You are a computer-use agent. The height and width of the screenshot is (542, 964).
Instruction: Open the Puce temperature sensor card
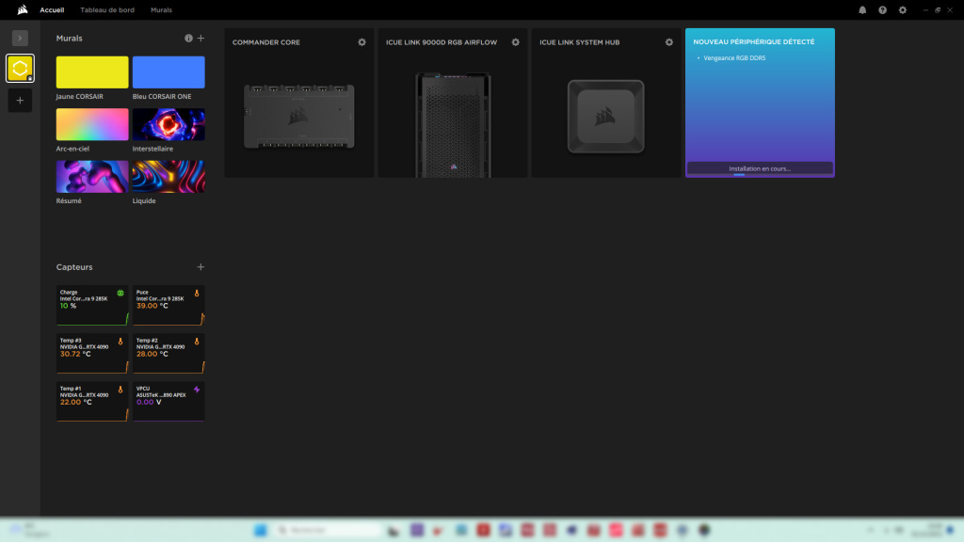pos(169,306)
